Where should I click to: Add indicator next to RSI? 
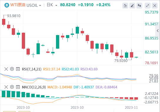point(18,69)
